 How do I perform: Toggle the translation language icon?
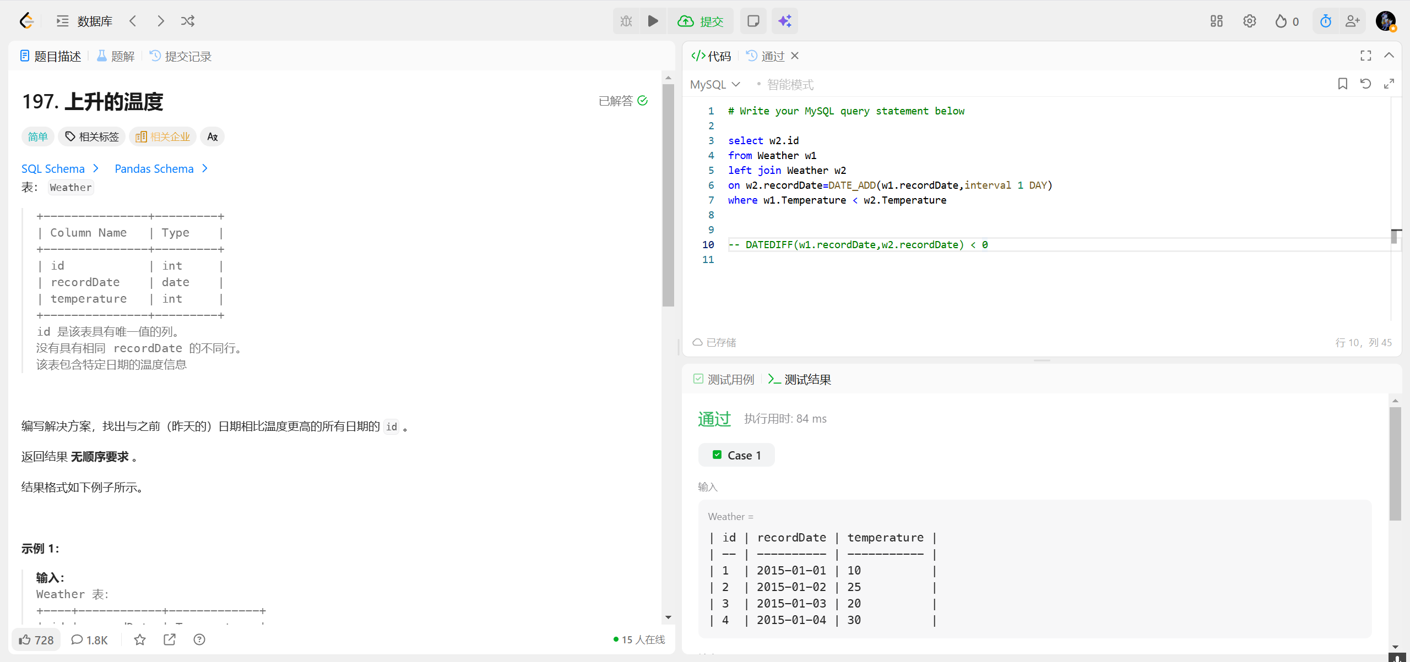point(212,136)
